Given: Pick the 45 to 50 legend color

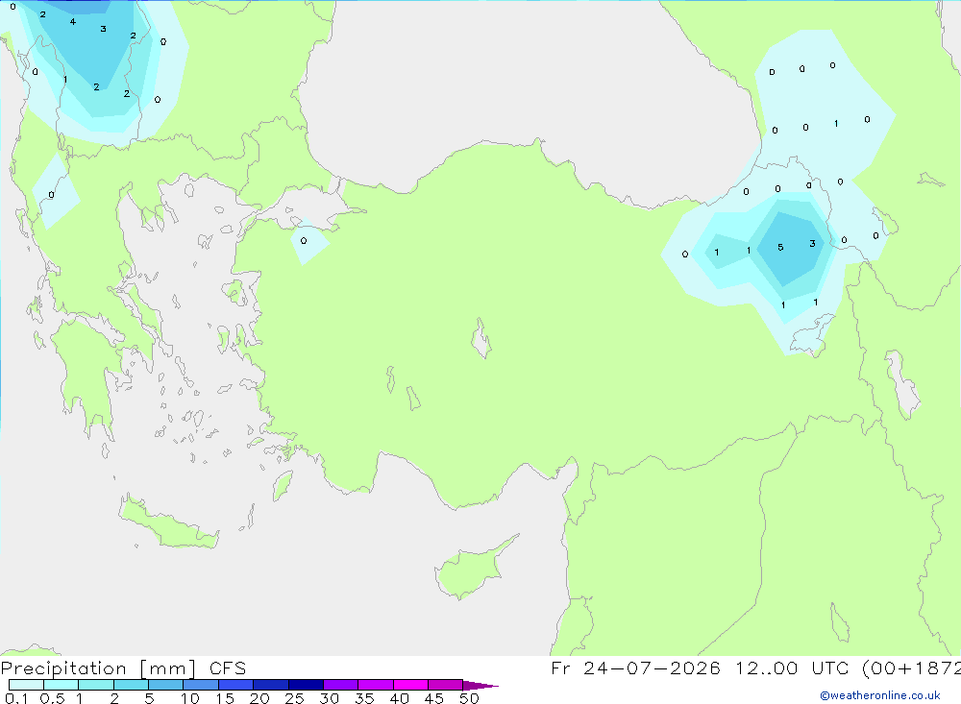Looking at the screenshot, I should (x=446, y=685).
